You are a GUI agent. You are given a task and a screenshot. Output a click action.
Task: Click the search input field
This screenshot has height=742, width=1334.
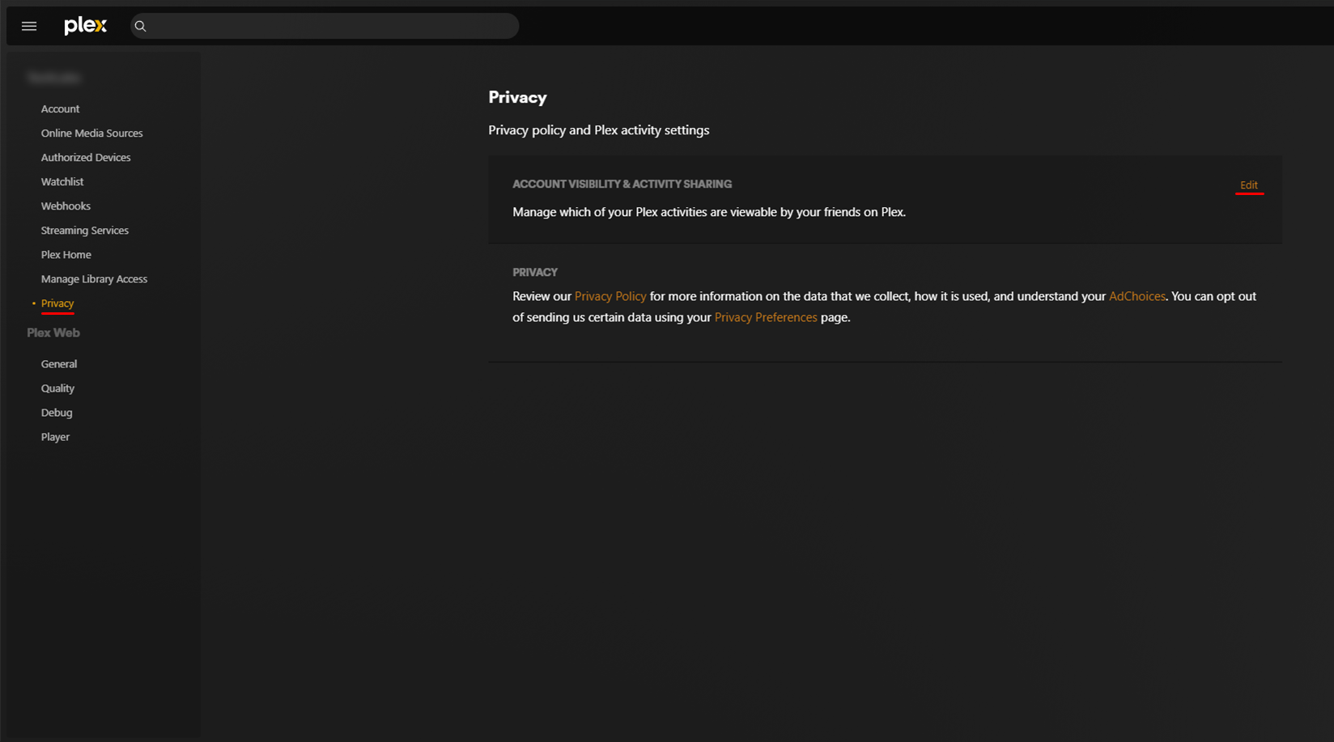pyautogui.click(x=324, y=25)
